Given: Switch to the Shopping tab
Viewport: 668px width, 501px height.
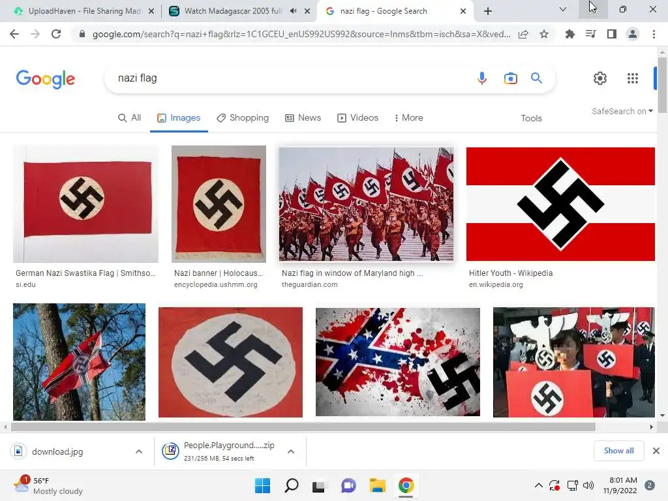Looking at the screenshot, I should pos(243,118).
